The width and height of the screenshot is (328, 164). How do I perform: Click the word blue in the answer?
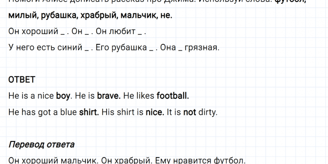(68, 112)
